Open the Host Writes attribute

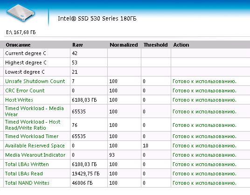click(19, 100)
